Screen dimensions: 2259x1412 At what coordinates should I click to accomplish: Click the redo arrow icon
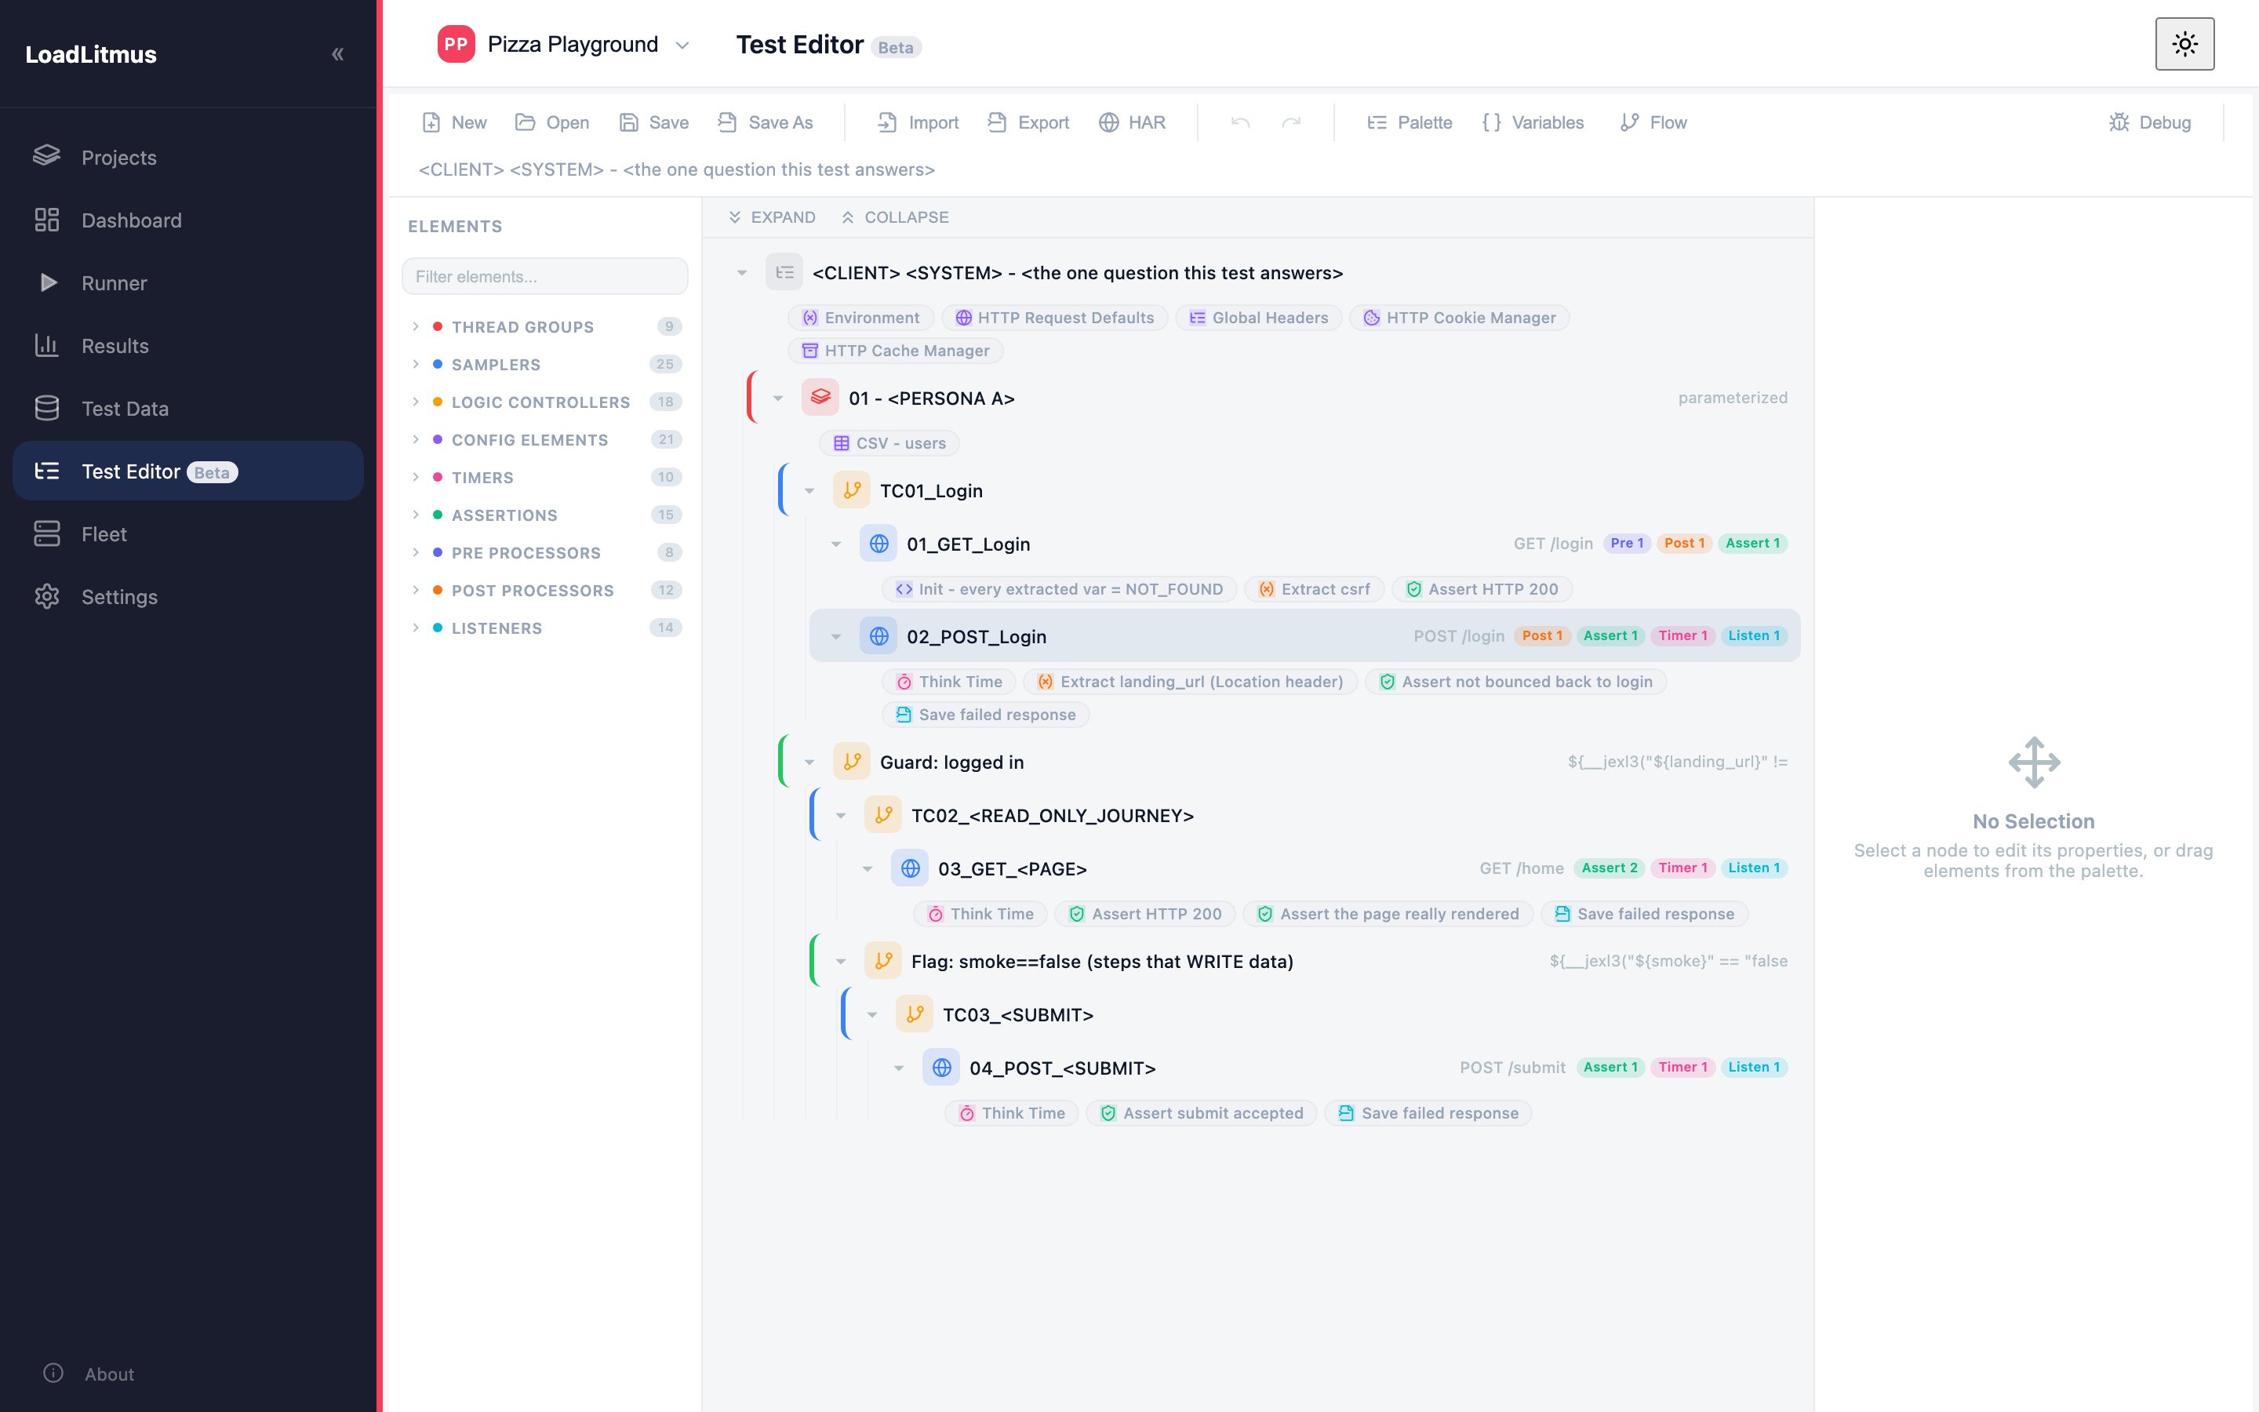click(x=1291, y=122)
